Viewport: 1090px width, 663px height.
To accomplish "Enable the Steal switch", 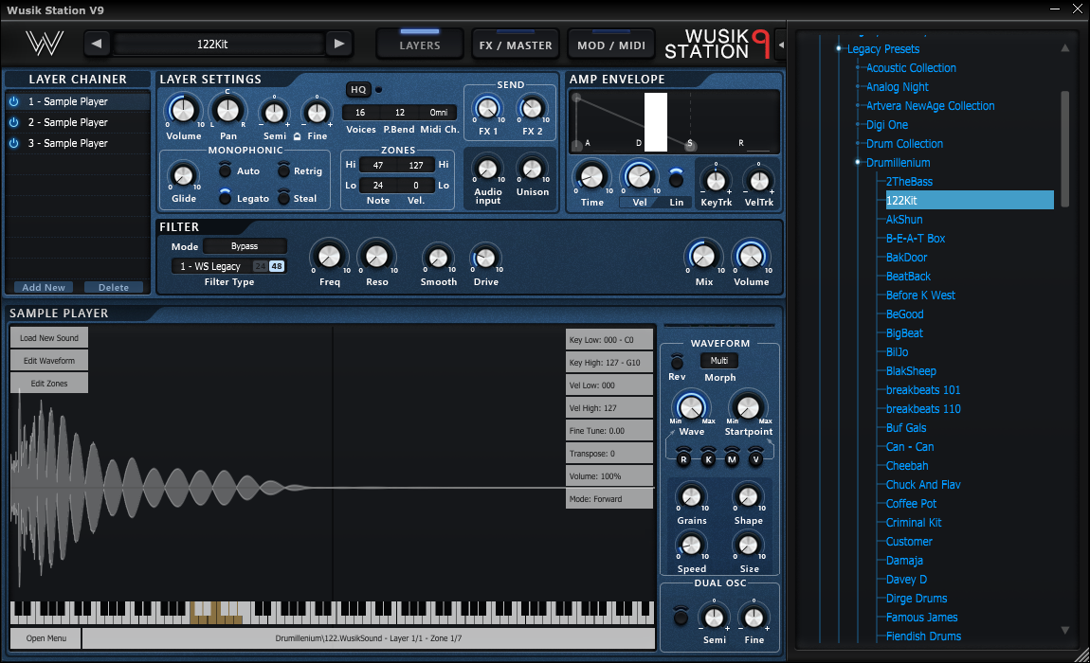I will (x=283, y=197).
